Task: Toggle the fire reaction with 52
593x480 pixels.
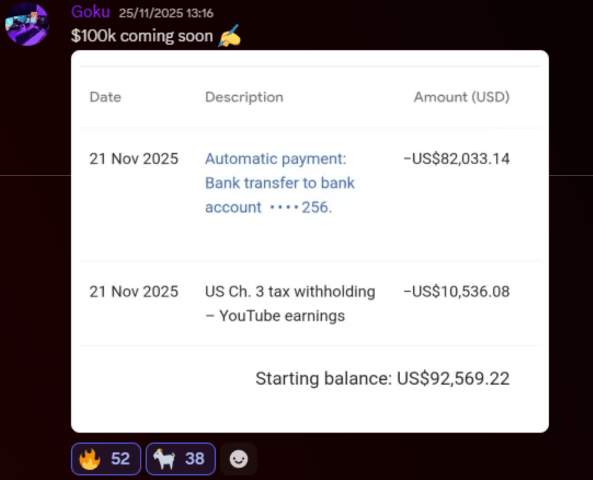Action: [x=106, y=459]
